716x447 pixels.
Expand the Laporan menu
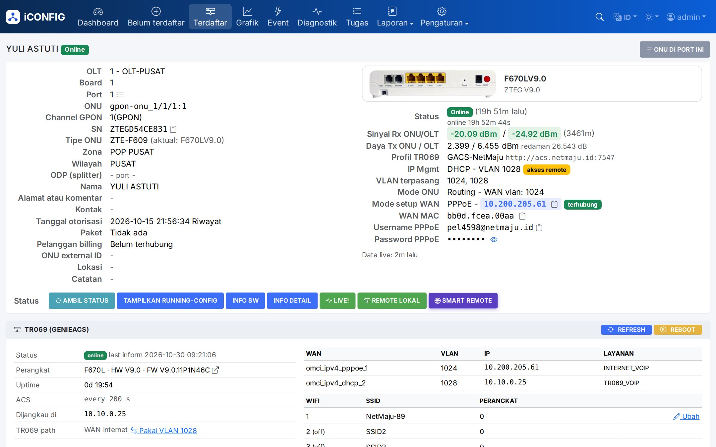(x=395, y=17)
